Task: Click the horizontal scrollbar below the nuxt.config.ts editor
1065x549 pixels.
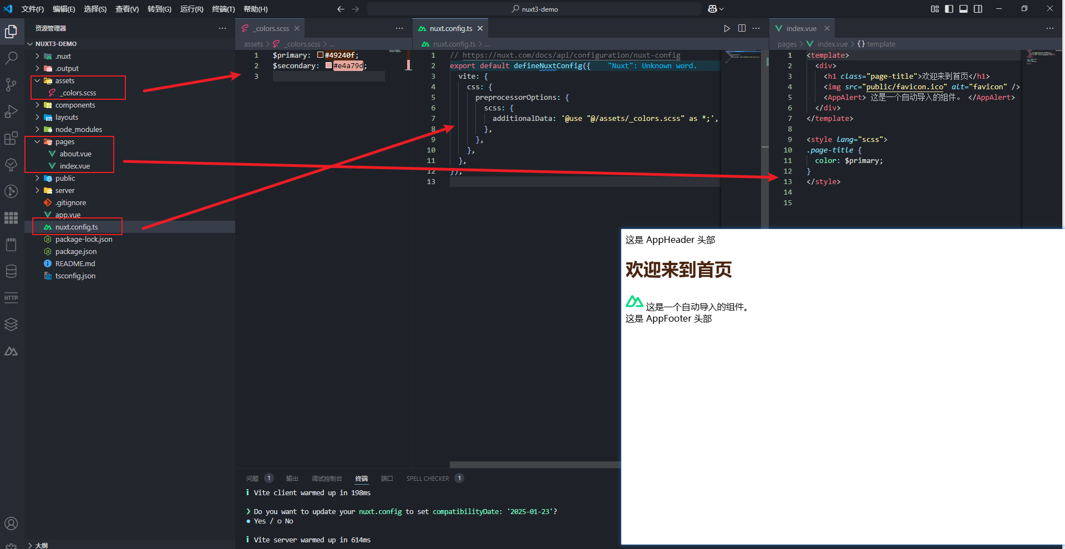Action: [535, 465]
